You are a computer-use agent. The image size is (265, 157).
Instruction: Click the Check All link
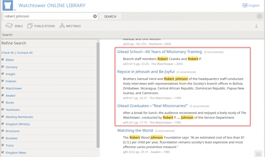(x=7, y=53)
